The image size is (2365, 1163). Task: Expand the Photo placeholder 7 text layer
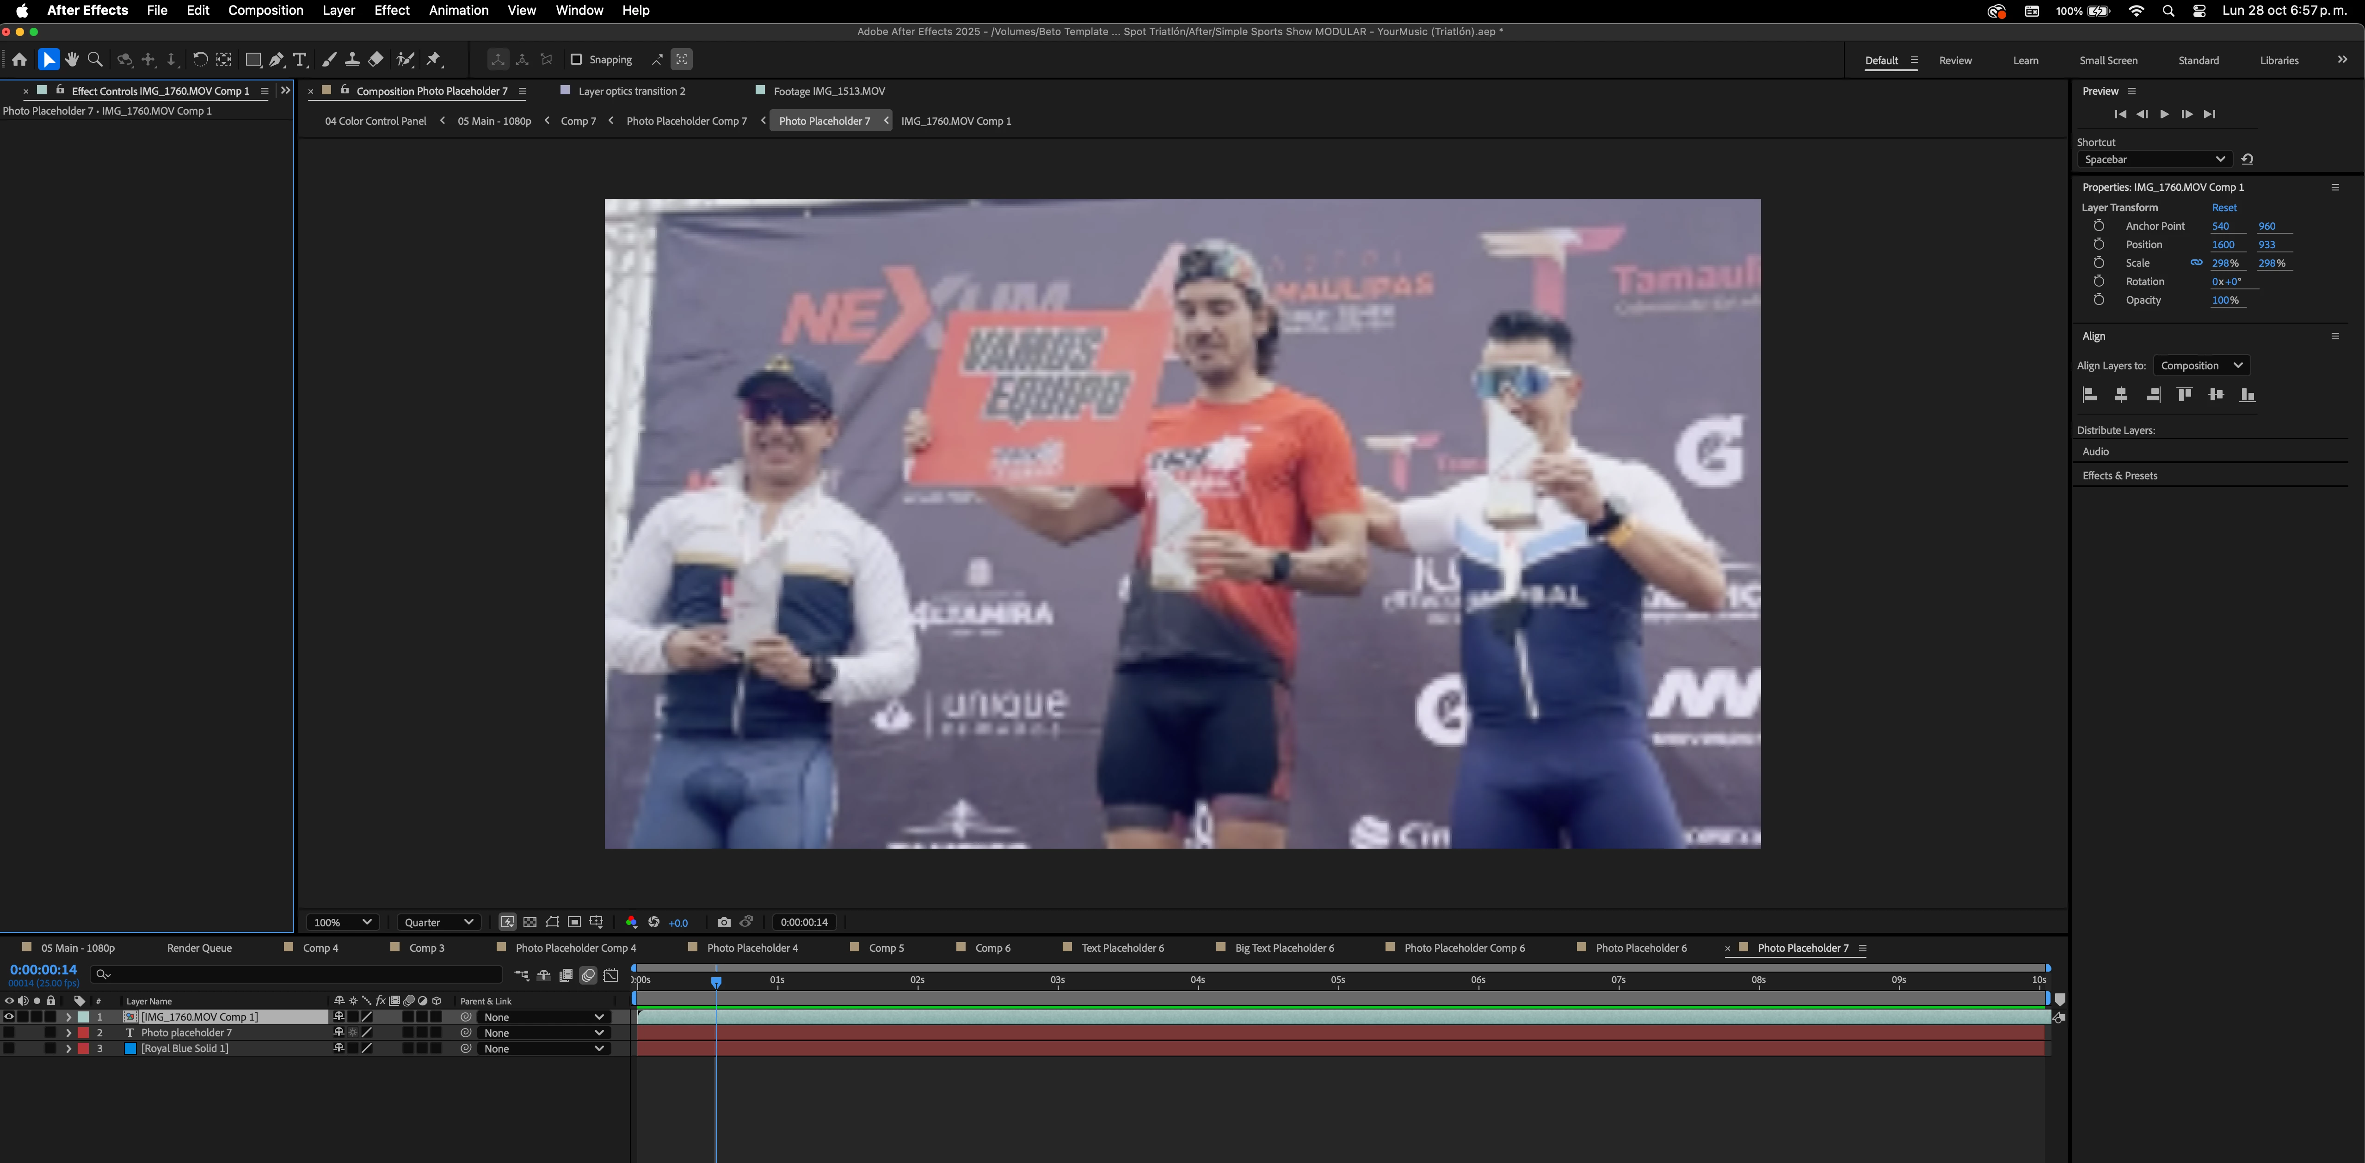point(68,1033)
